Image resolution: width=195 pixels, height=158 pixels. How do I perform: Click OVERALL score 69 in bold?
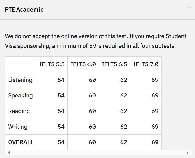coord(155,142)
